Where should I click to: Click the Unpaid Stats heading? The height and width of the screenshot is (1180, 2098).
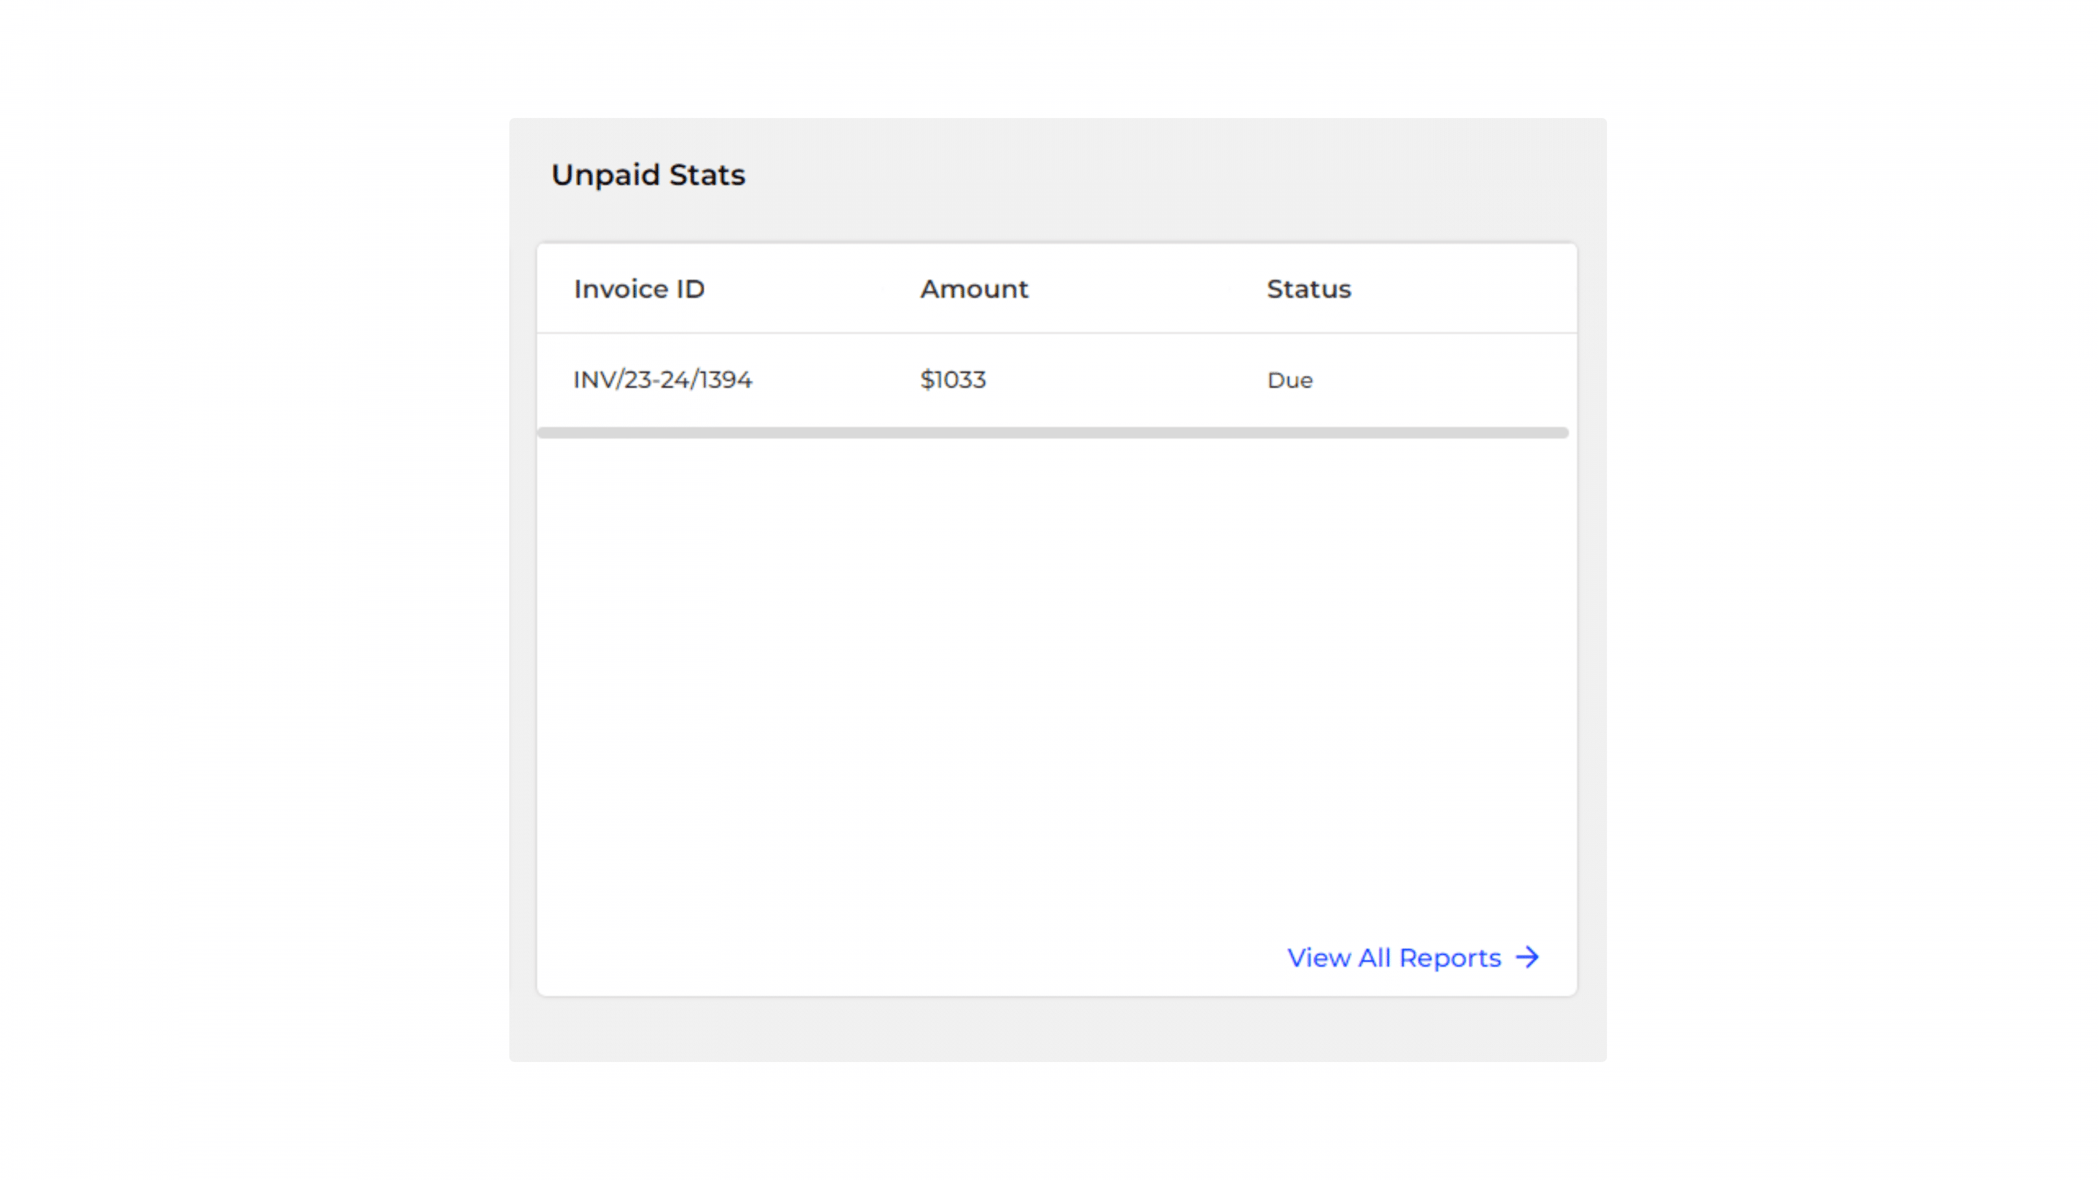pos(648,175)
